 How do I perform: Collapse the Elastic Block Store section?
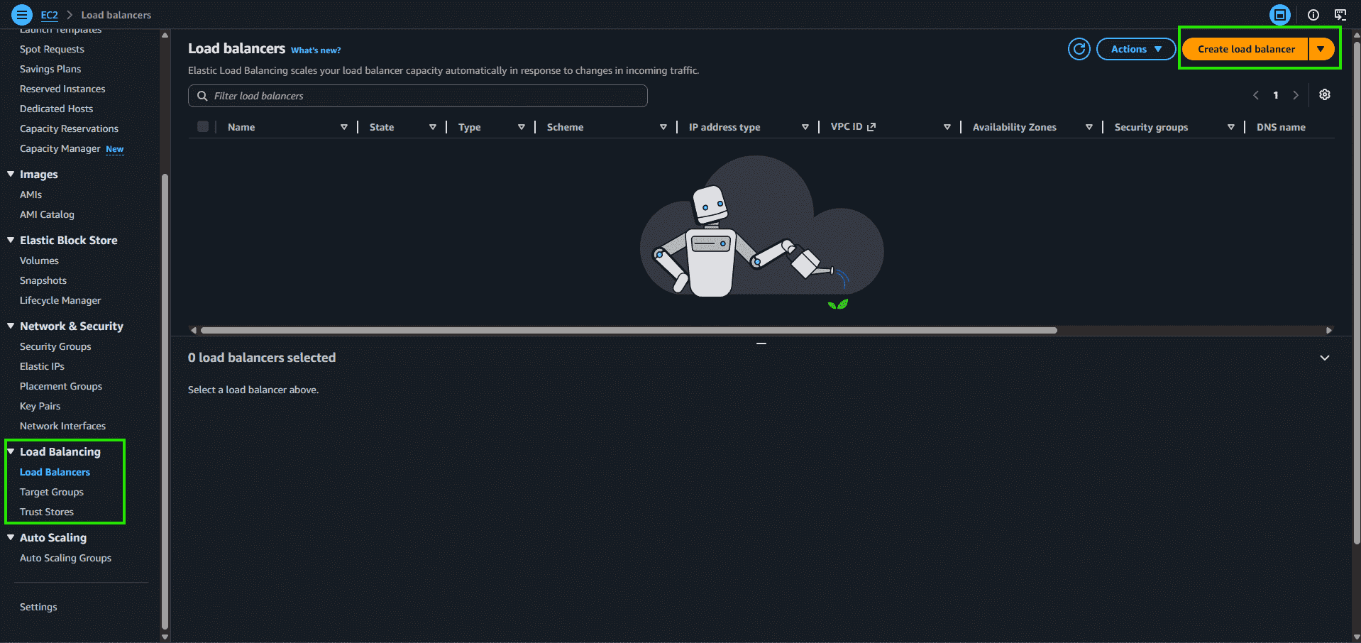pyautogui.click(x=11, y=240)
